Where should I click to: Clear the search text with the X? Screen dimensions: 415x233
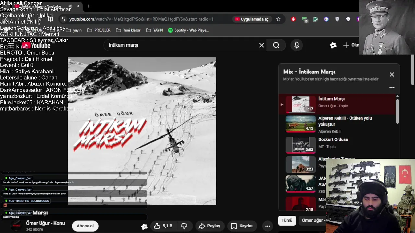coord(262,45)
